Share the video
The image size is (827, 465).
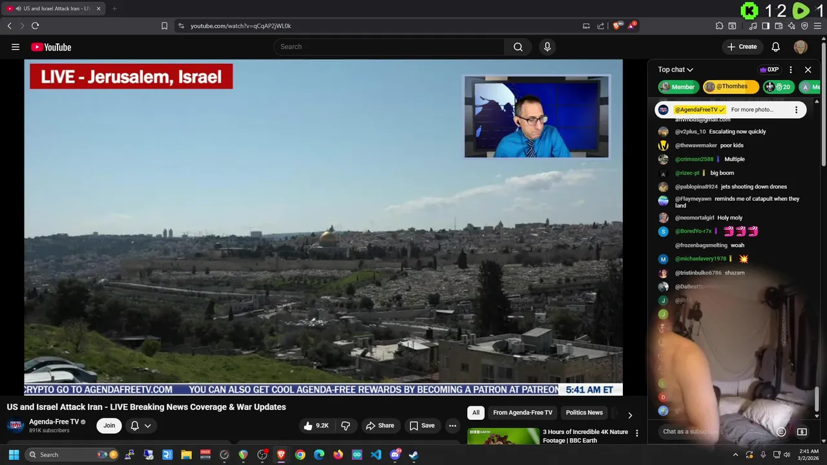(379, 426)
